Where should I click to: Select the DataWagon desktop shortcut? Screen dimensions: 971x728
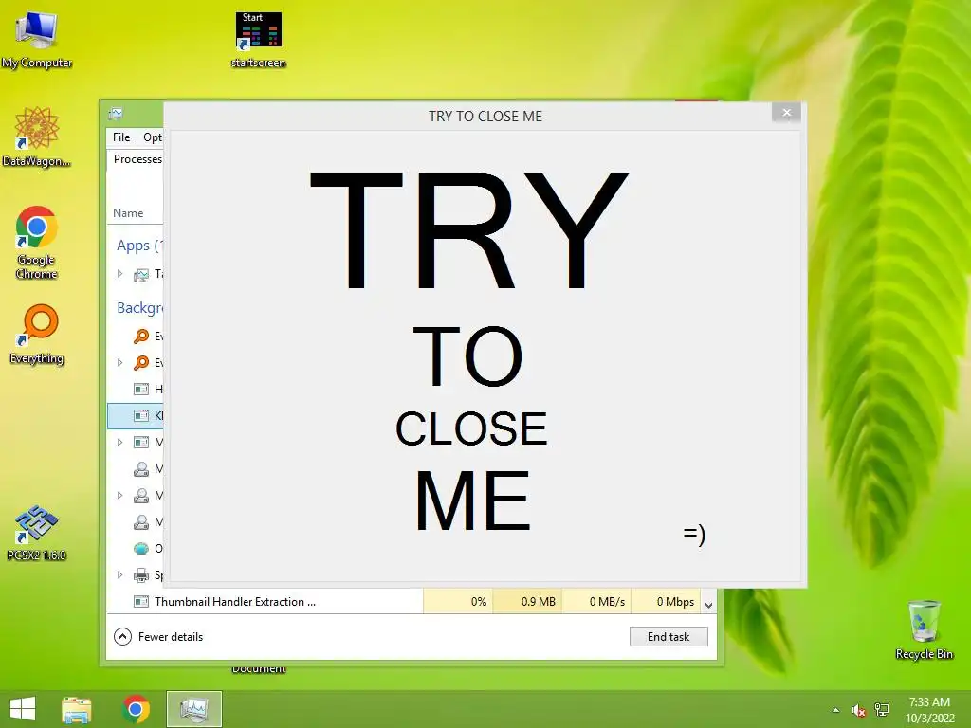pyautogui.click(x=37, y=136)
